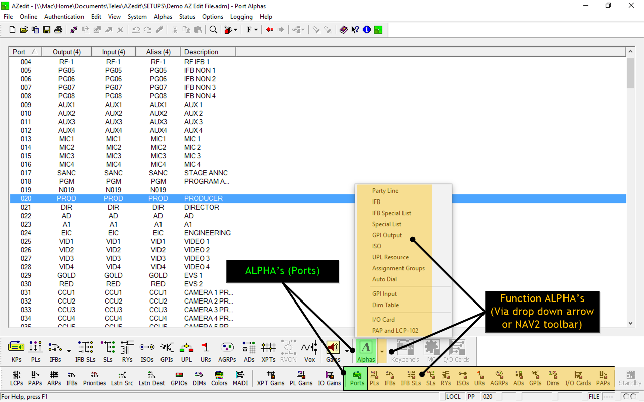644x402 pixels.
Task: Open the Status menu
Action: [x=187, y=17]
